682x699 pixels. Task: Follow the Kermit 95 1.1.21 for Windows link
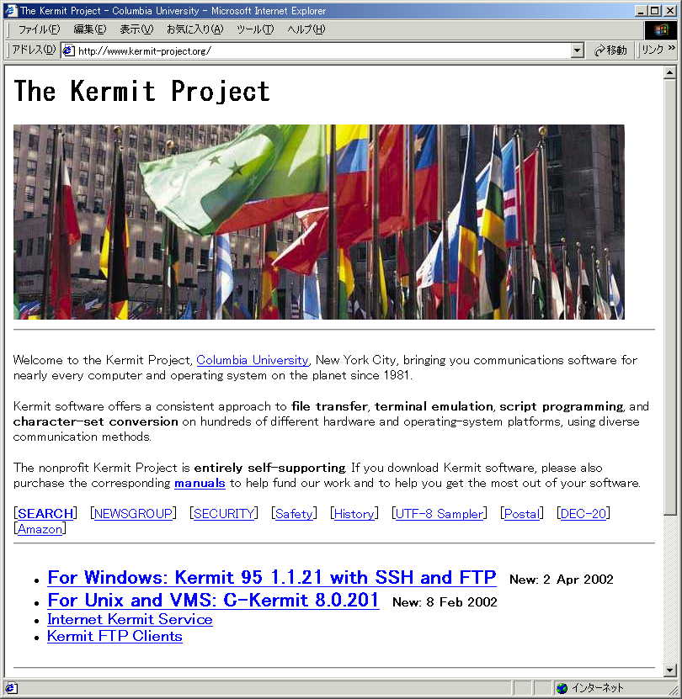pyautogui.click(x=272, y=578)
